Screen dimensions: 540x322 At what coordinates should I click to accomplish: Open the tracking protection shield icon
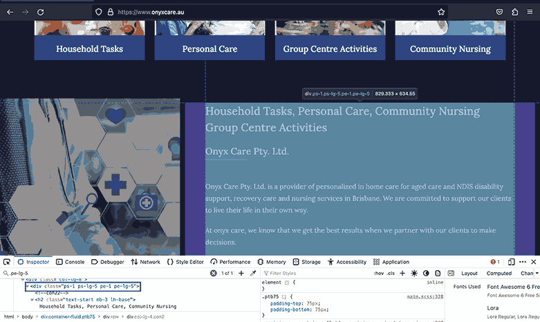[x=98, y=12]
